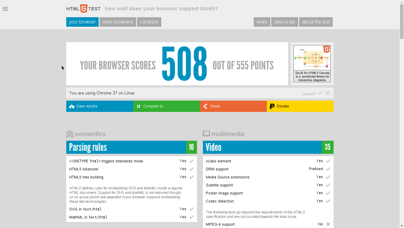Click the 'MPEG-4 support' row label
Screen dimensions: 404x228
[220, 224]
